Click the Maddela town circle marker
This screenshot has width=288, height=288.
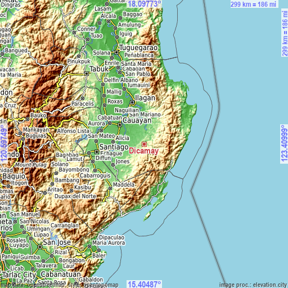pyautogui.click(x=110, y=188)
